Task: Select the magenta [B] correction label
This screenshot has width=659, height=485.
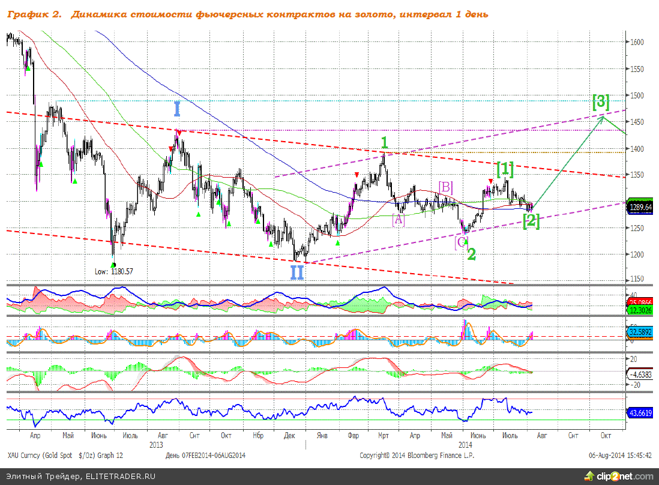Action: point(445,187)
